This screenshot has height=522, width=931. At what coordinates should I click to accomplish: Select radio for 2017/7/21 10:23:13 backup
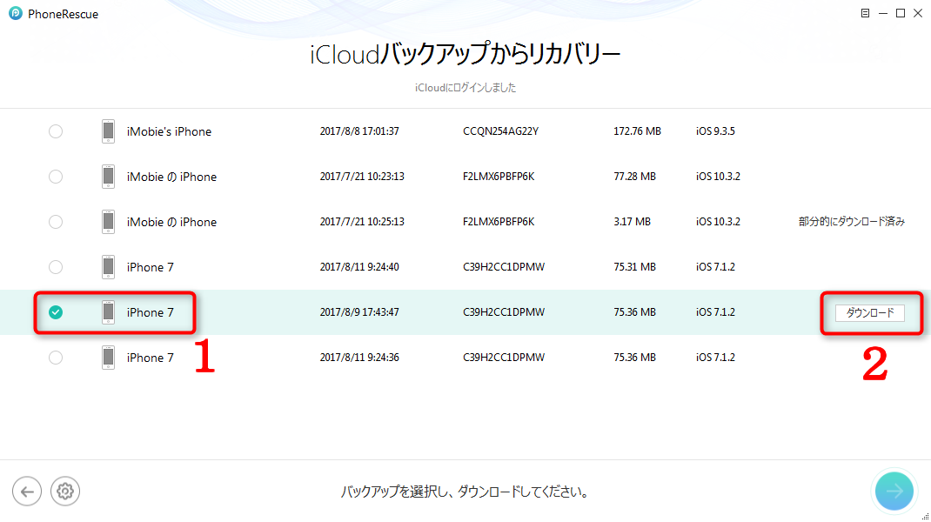tap(56, 177)
